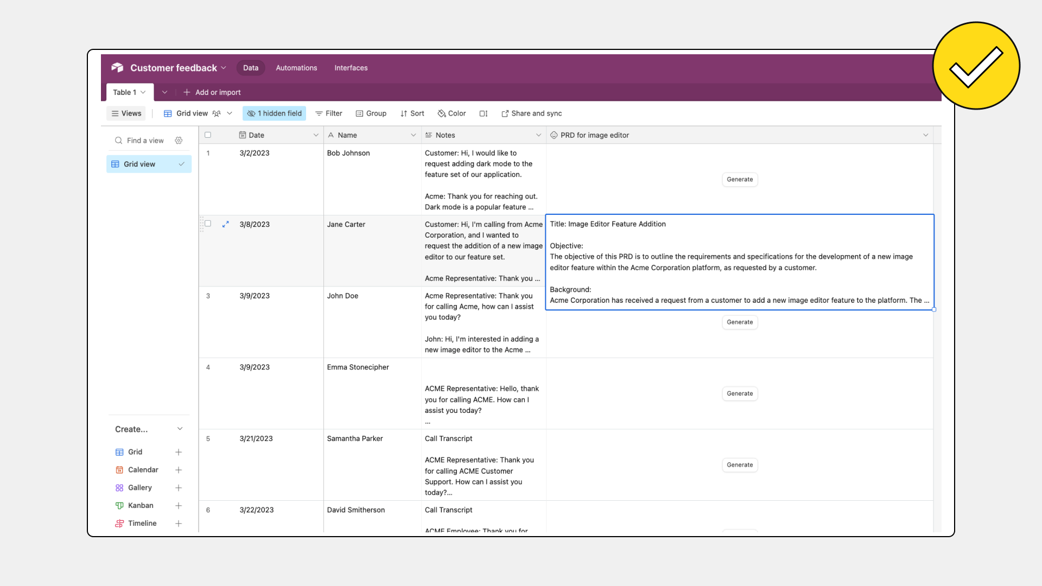The width and height of the screenshot is (1042, 586).
Task: Check the row checkbox for Jane Carter
Action: pos(208,224)
